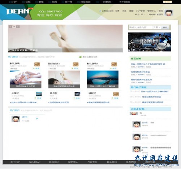181x169 pixels.
Task: Open the 默认版块2 board title
Action: click(54, 64)
